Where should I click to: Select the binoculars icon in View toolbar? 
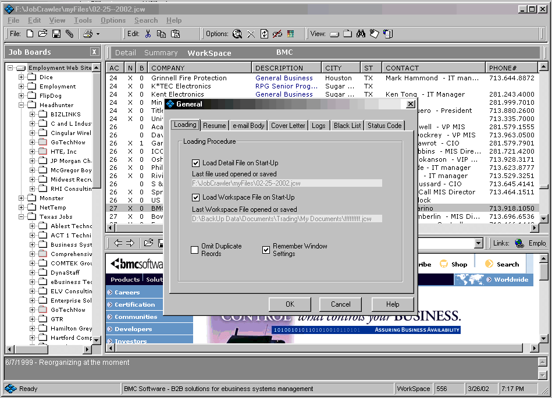pos(361,34)
